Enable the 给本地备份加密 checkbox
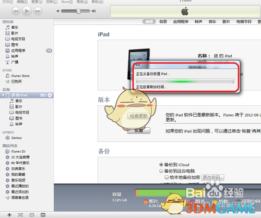This screenshot has width=261, height=218. (167, 177)
